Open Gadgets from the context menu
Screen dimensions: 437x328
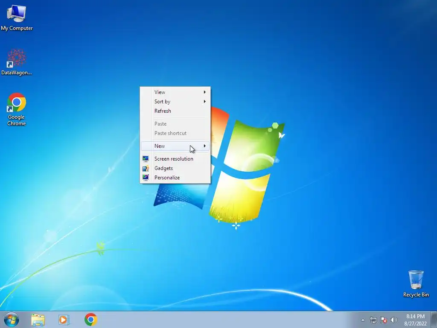click(x=175, y=168)
